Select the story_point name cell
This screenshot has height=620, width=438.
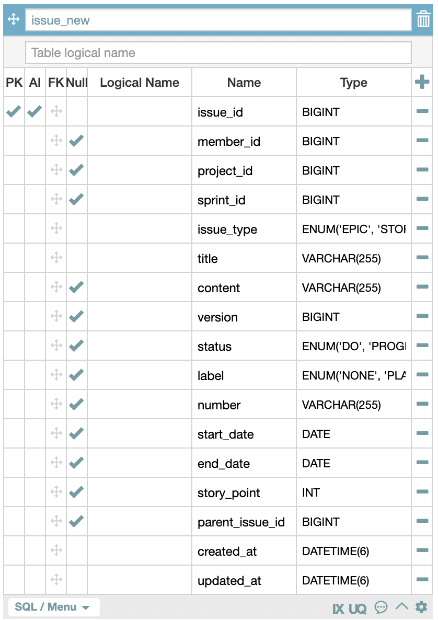244,492
